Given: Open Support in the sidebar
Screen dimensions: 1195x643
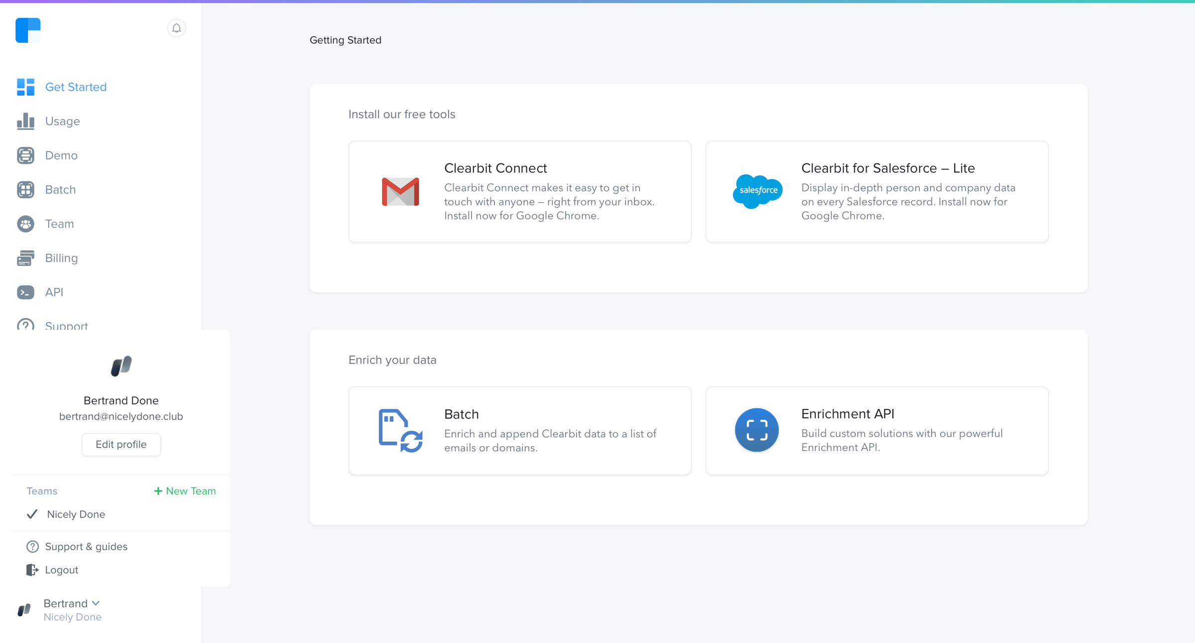Looking at the screenshot, I should click(x=66, y=325).
